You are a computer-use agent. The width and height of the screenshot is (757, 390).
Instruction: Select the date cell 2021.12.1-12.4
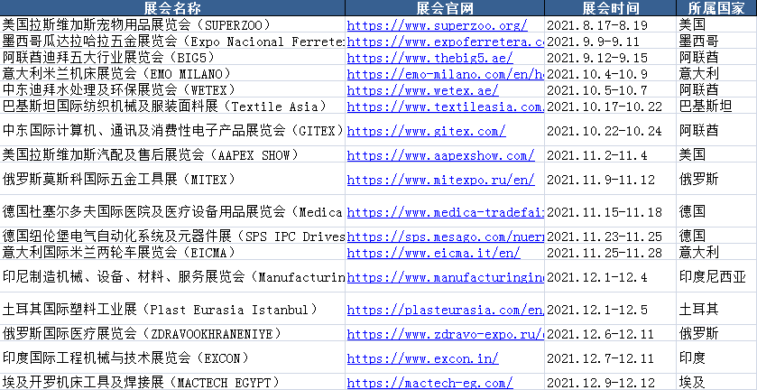click(x=611, y=276)
